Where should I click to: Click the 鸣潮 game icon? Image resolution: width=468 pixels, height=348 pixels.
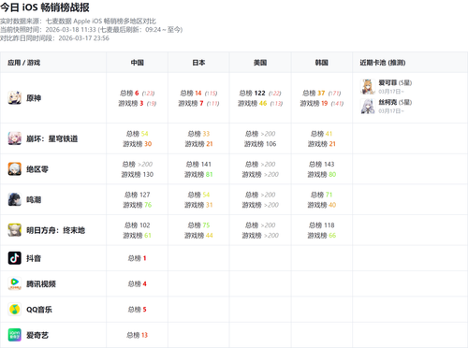point(14,199)
